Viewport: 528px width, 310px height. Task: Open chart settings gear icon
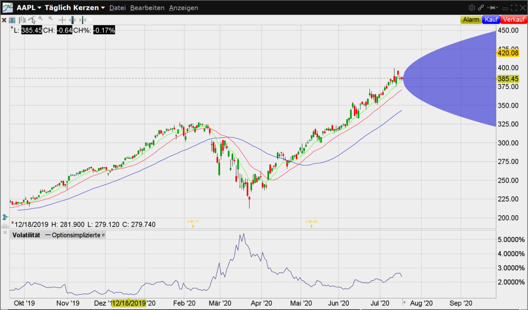(472, 7)
